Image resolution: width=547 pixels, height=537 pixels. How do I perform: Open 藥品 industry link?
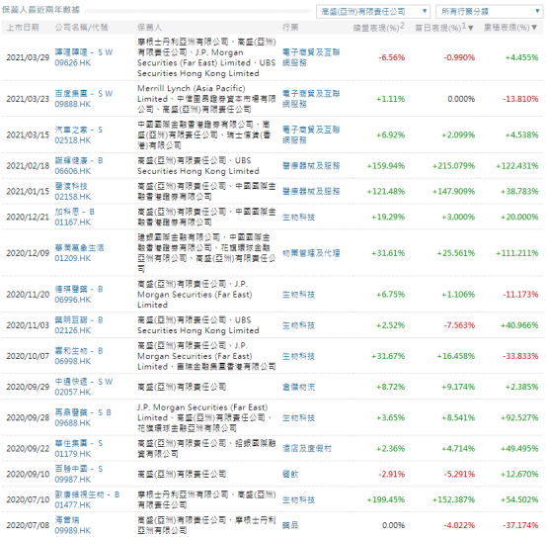pyautogui.click(x=290, y=525)
